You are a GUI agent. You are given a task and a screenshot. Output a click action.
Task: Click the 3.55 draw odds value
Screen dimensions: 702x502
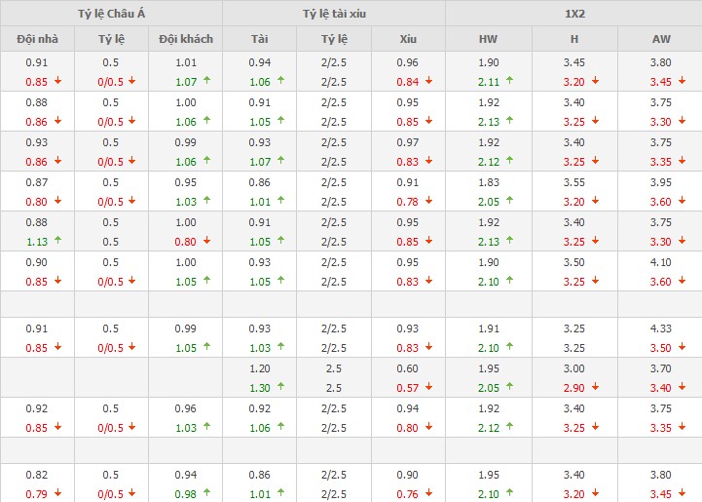(x=574, y=182)
